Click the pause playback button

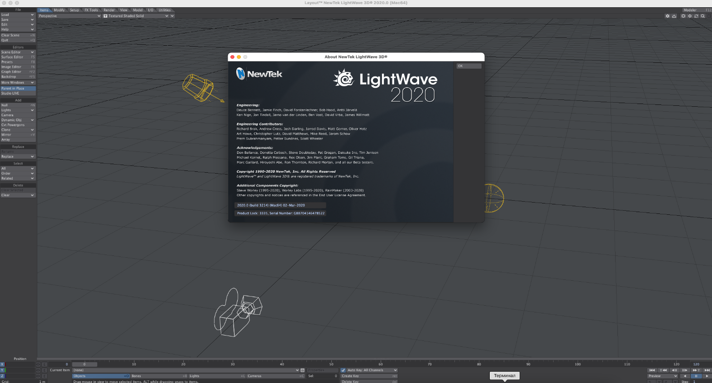[696, 376]
